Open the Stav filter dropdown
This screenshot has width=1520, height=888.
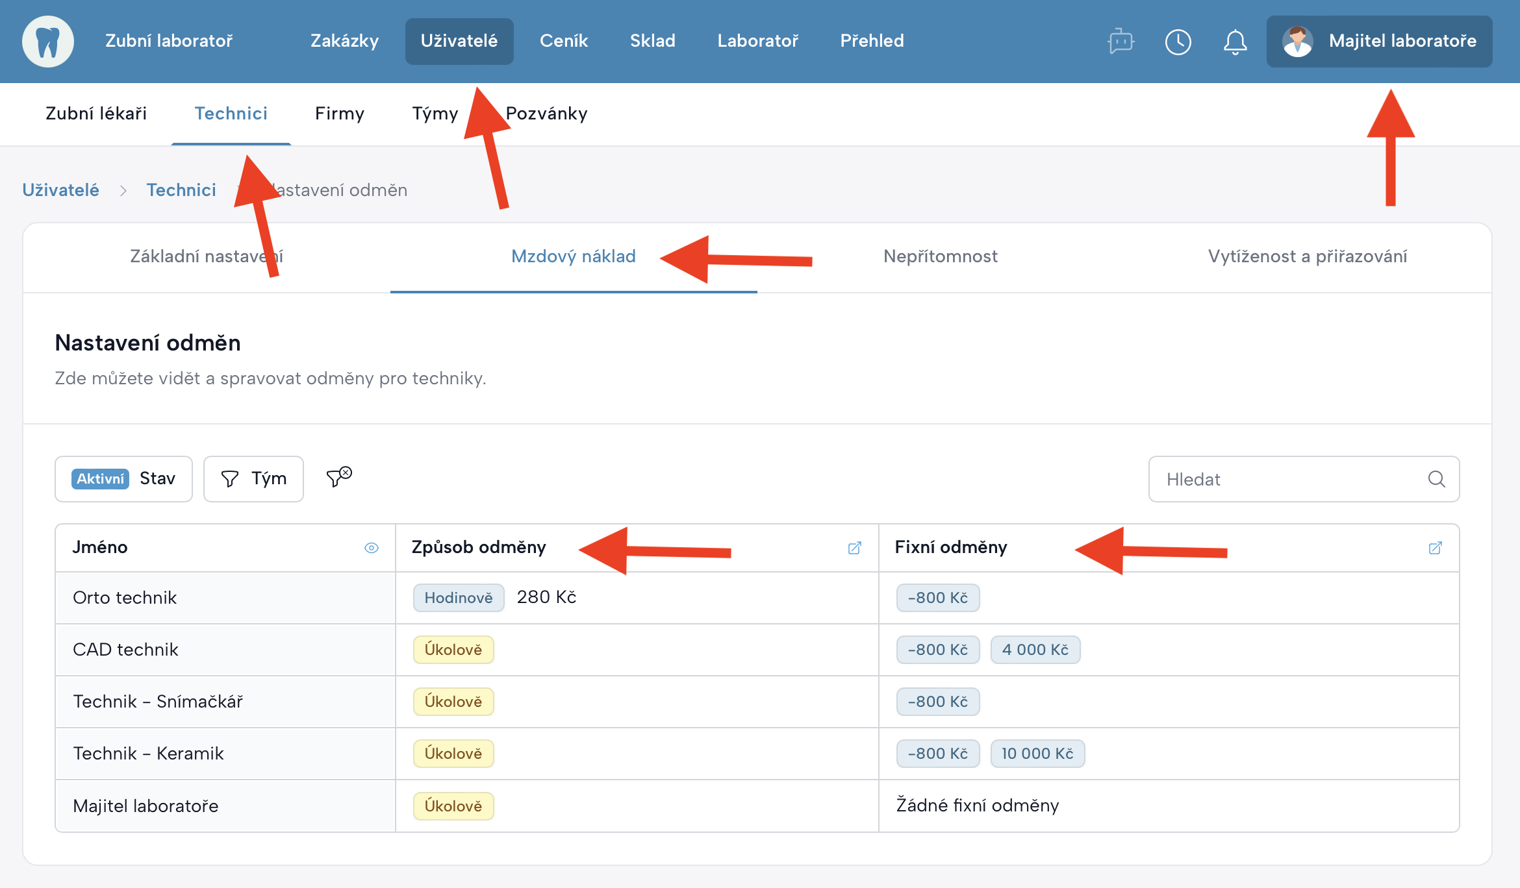(x=123, y=479)
